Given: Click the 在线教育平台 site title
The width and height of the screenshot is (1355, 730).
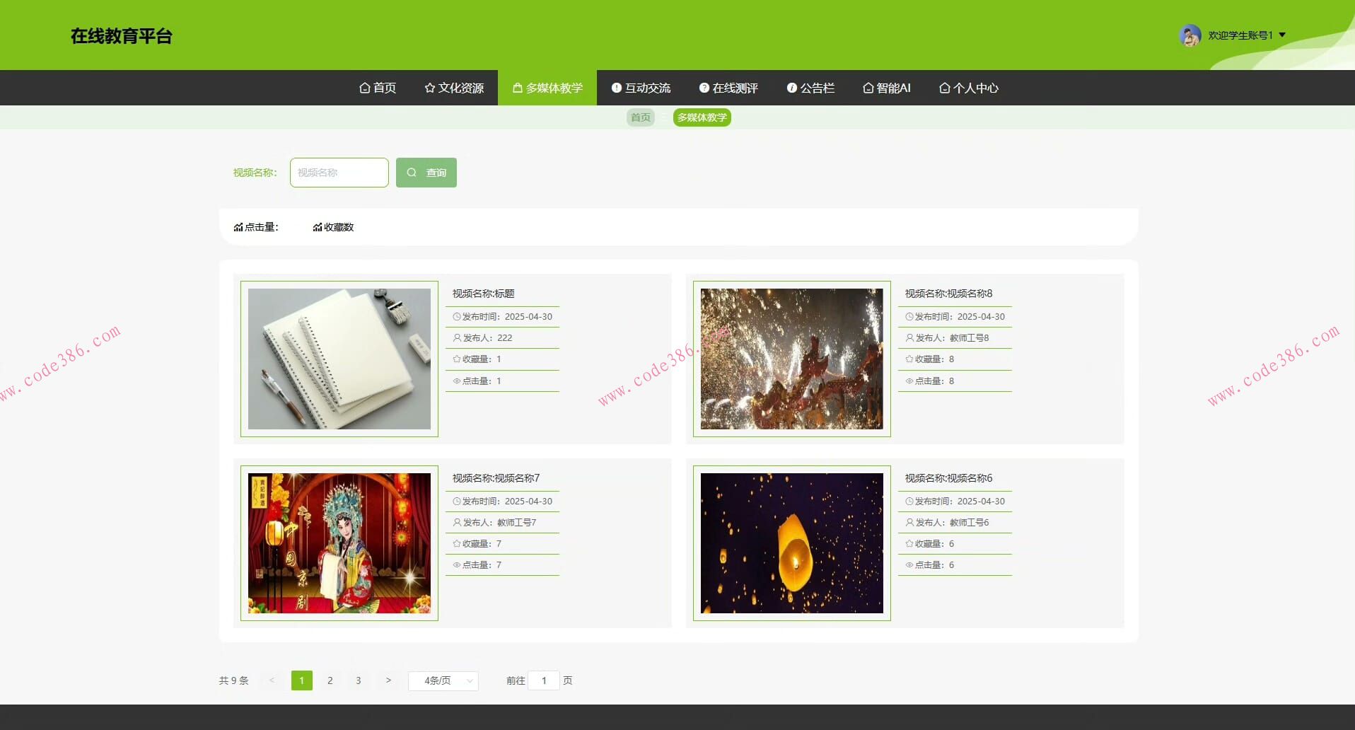Looking at the screenshot, I should [x=122, y=36].
